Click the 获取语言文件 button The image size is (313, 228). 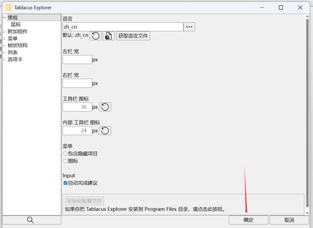tap(133, 36)
